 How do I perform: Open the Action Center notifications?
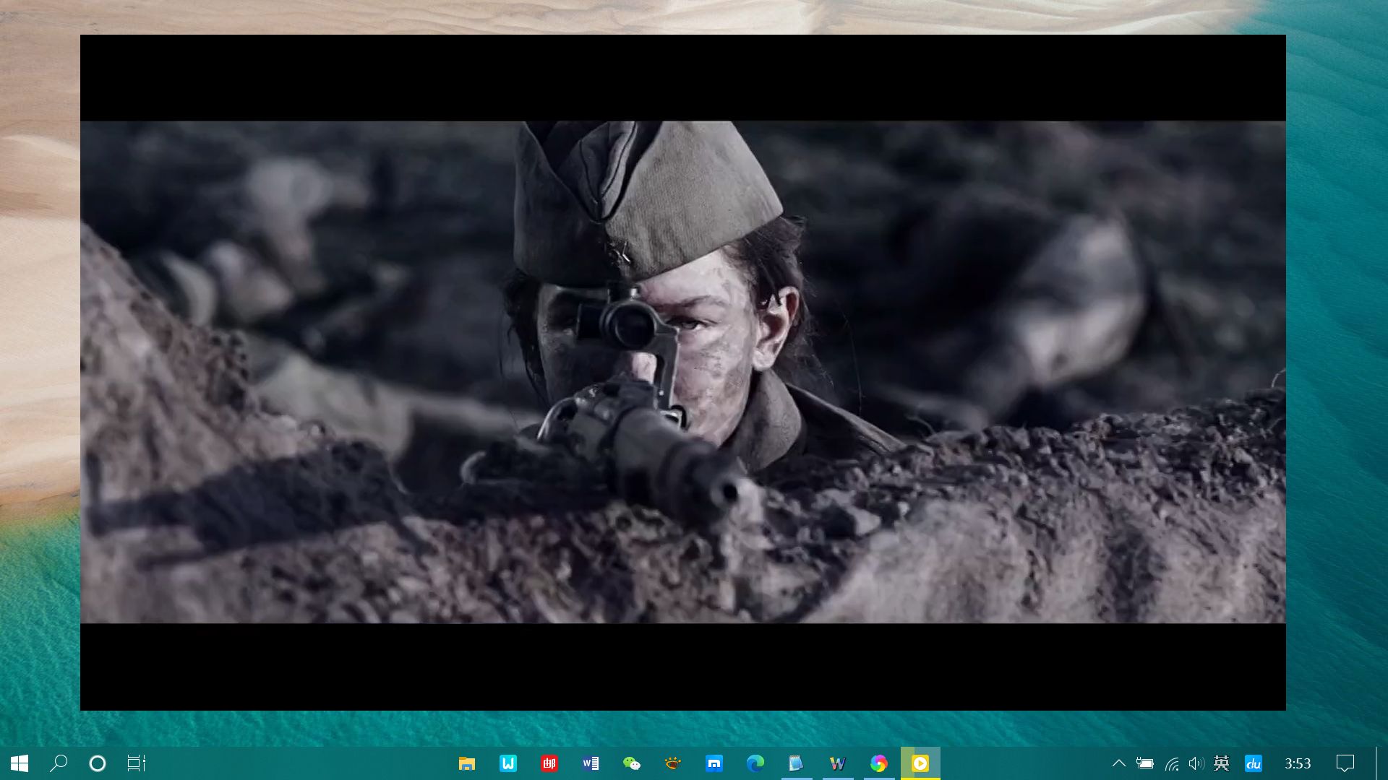pos(1345,763)
